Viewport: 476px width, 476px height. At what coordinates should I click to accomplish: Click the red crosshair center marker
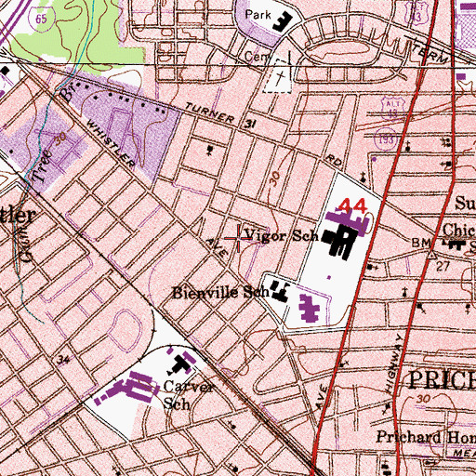238,238
